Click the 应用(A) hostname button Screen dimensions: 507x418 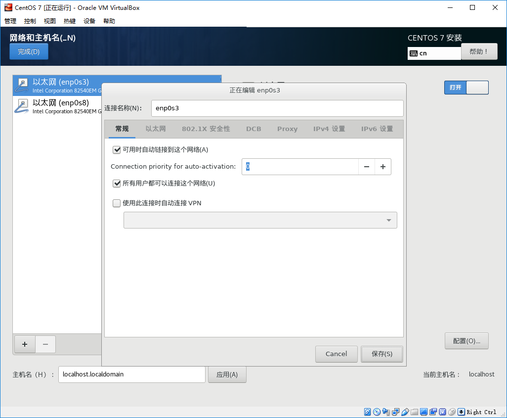[x=227, y=374]
